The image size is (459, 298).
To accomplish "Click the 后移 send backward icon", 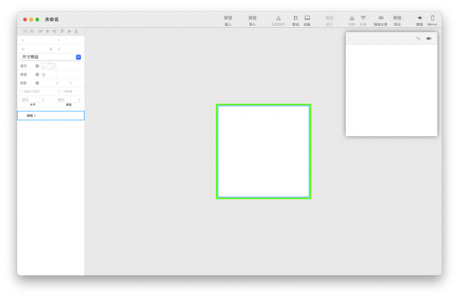I will click(x=363, y=18).
